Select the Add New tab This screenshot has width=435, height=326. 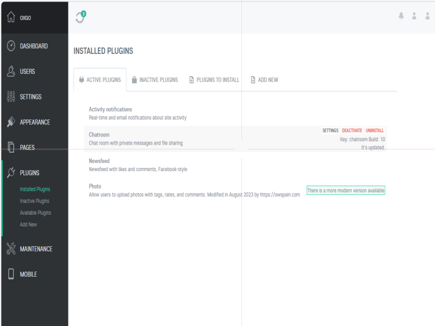click(x=264, y=80)
